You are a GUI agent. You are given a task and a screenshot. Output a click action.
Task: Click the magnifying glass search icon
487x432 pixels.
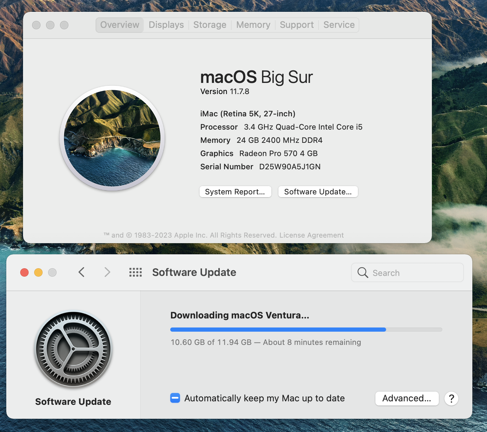(x=363, y=273)
